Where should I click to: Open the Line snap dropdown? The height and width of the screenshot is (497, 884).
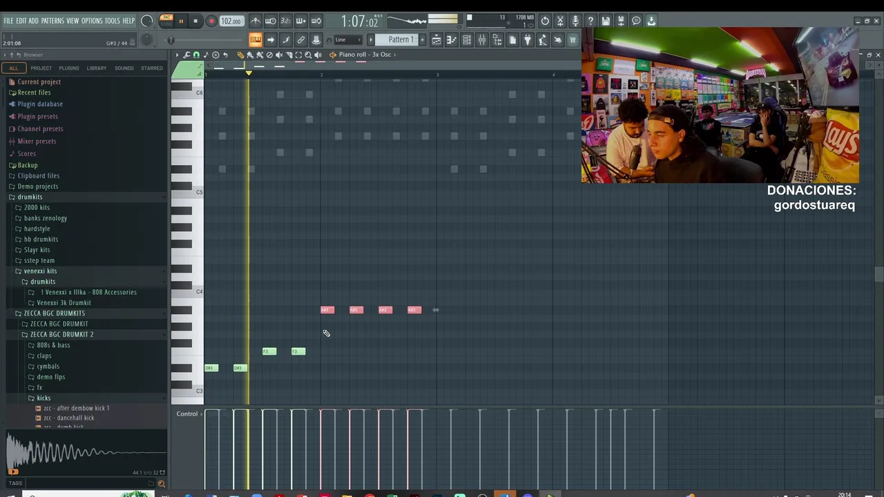347,39
